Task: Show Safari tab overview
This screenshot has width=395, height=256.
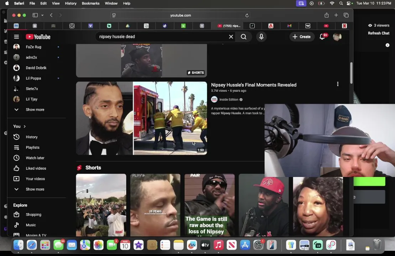Action: click(346, 15)
